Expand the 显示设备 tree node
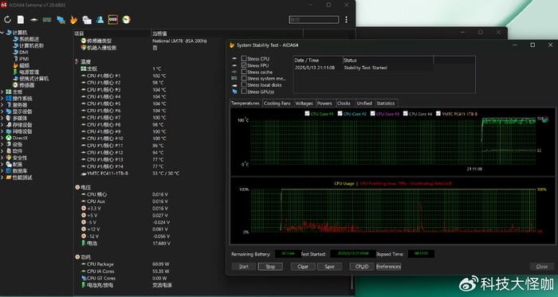The width and height of the screenshot is (558, 297). point(2,111)
